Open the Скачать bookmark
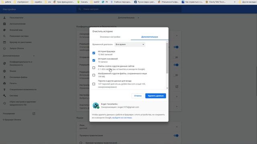 pyautogui.click(x=82, y=2)
